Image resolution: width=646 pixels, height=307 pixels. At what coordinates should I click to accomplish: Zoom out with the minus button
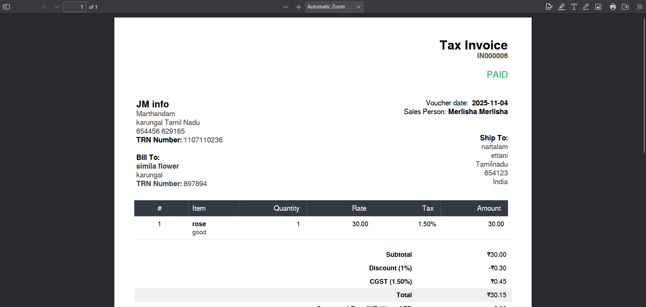click(x=286, y=7)
